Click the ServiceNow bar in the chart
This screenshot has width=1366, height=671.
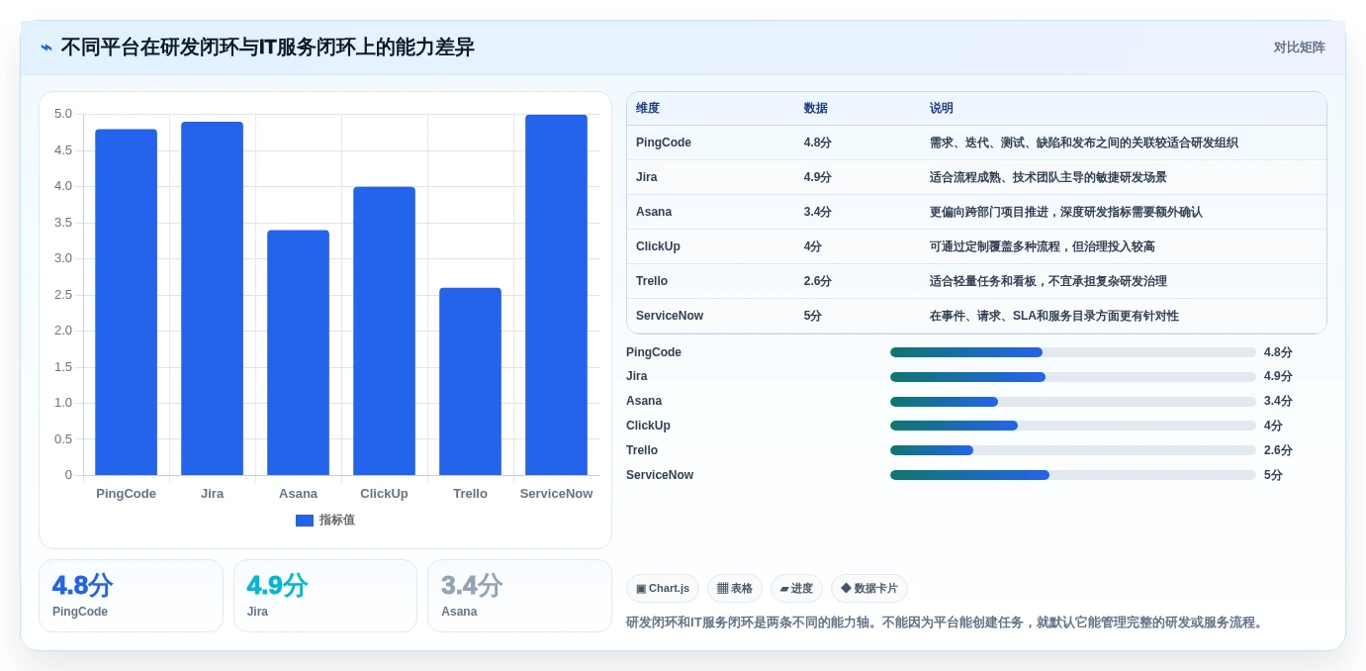click(x=556, y=295)
